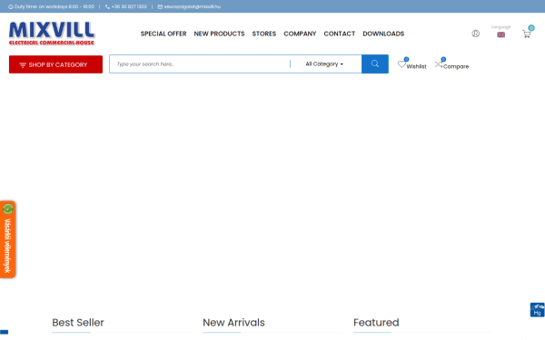Click the UK flag language icon

pos(500,34)
